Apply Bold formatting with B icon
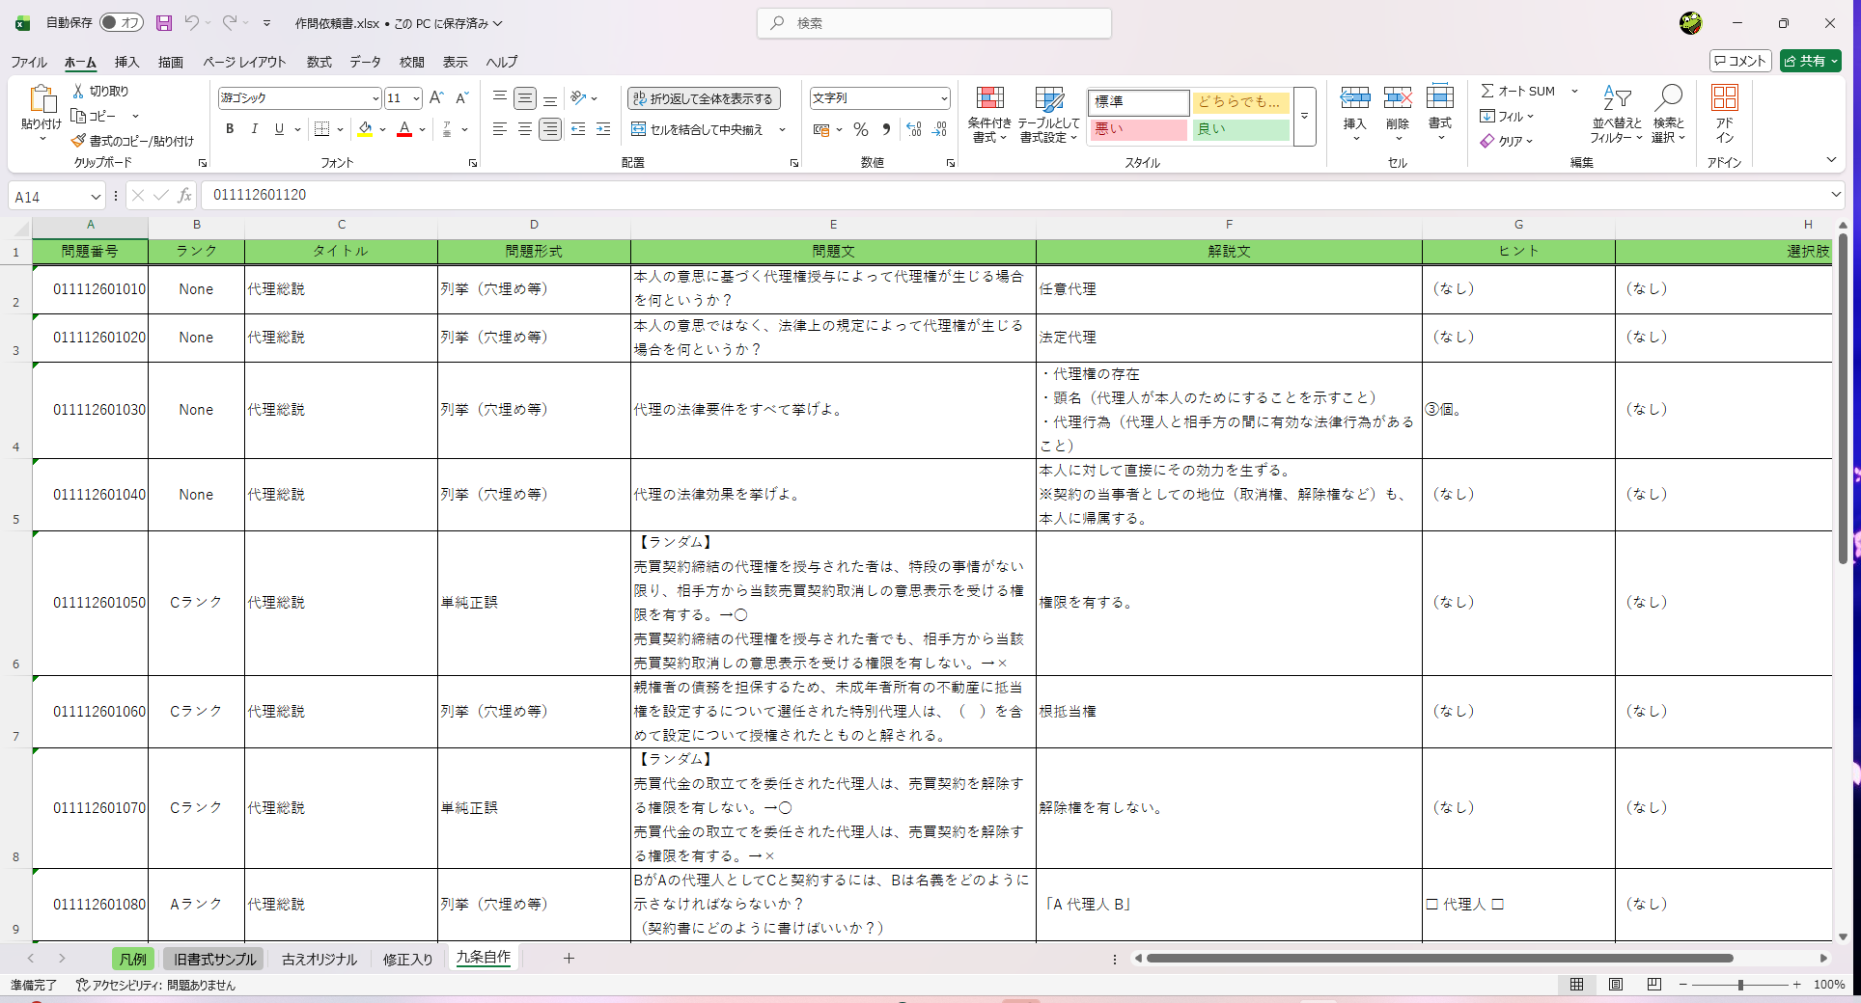The width and height of the screenshot is (1861, 1003). coord(230,129)
